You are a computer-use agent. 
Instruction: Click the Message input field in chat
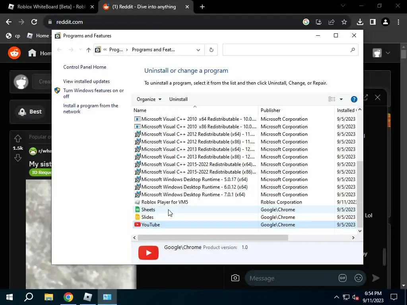coord(291,278)
